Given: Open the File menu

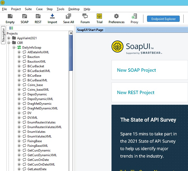Looking at the screenshot, I should (4, 9).
